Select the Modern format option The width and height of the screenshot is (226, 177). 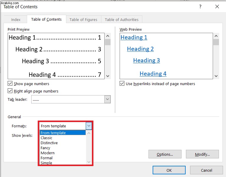click(x=63, y=153)
